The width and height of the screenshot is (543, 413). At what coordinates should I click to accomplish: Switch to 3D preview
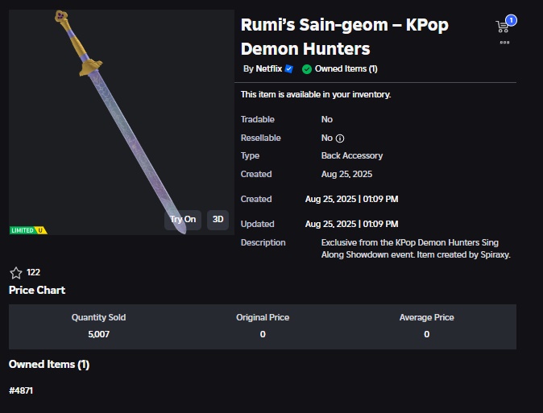click(218, 220)
